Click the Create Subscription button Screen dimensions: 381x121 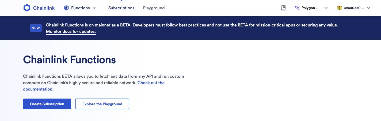tap(47, 104)
